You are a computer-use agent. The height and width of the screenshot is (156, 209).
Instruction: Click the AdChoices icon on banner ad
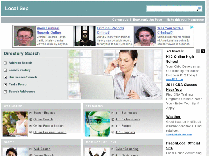click(x=192, y=27)
